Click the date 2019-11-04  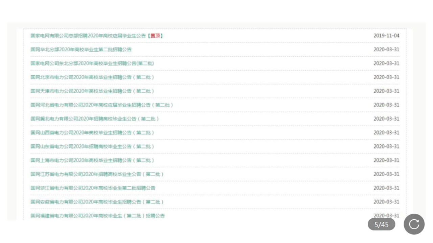point(386,36)
